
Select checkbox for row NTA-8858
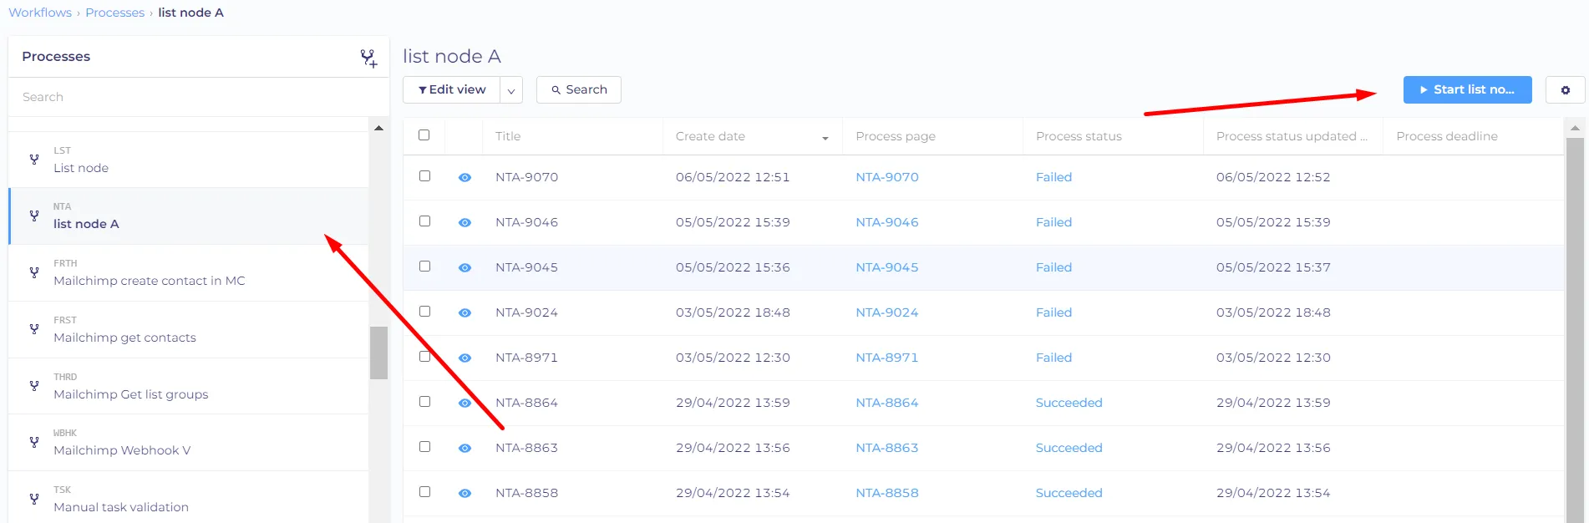coord(424,491)
